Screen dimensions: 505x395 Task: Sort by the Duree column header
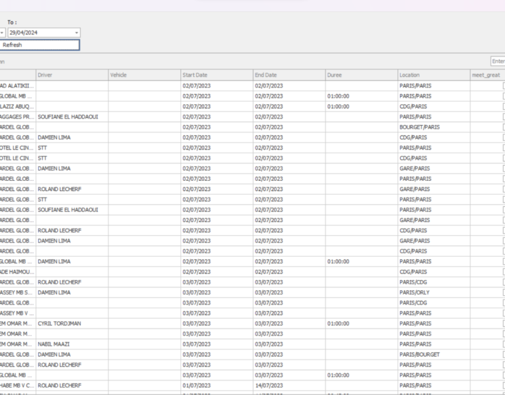click(x=361, y=75)
